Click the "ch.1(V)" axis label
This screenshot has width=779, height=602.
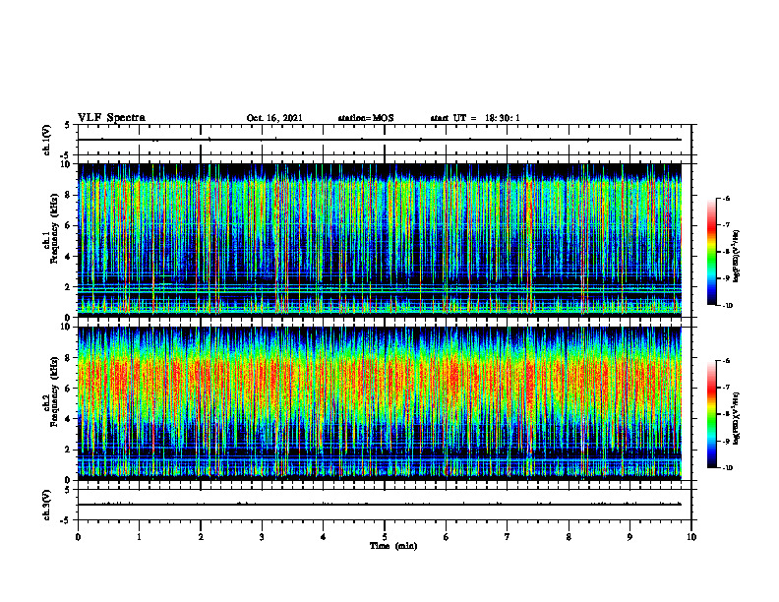pyautogui.click(x=46, y=140)
